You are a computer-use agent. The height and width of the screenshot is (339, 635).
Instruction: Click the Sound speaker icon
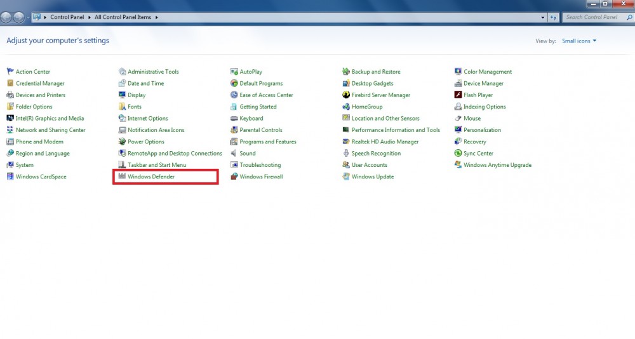234,154
